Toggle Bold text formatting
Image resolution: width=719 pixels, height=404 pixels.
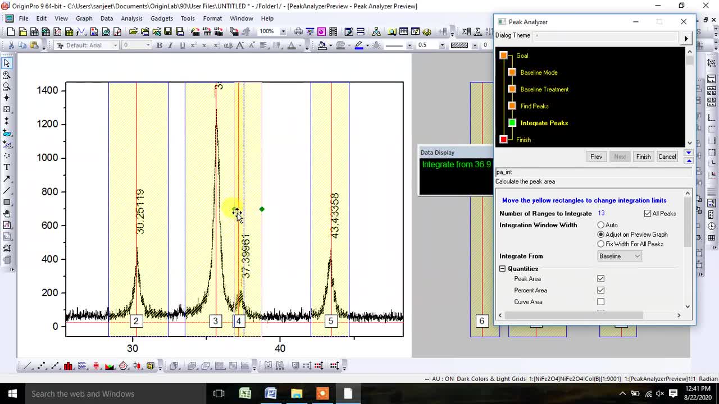coord(159,45)
